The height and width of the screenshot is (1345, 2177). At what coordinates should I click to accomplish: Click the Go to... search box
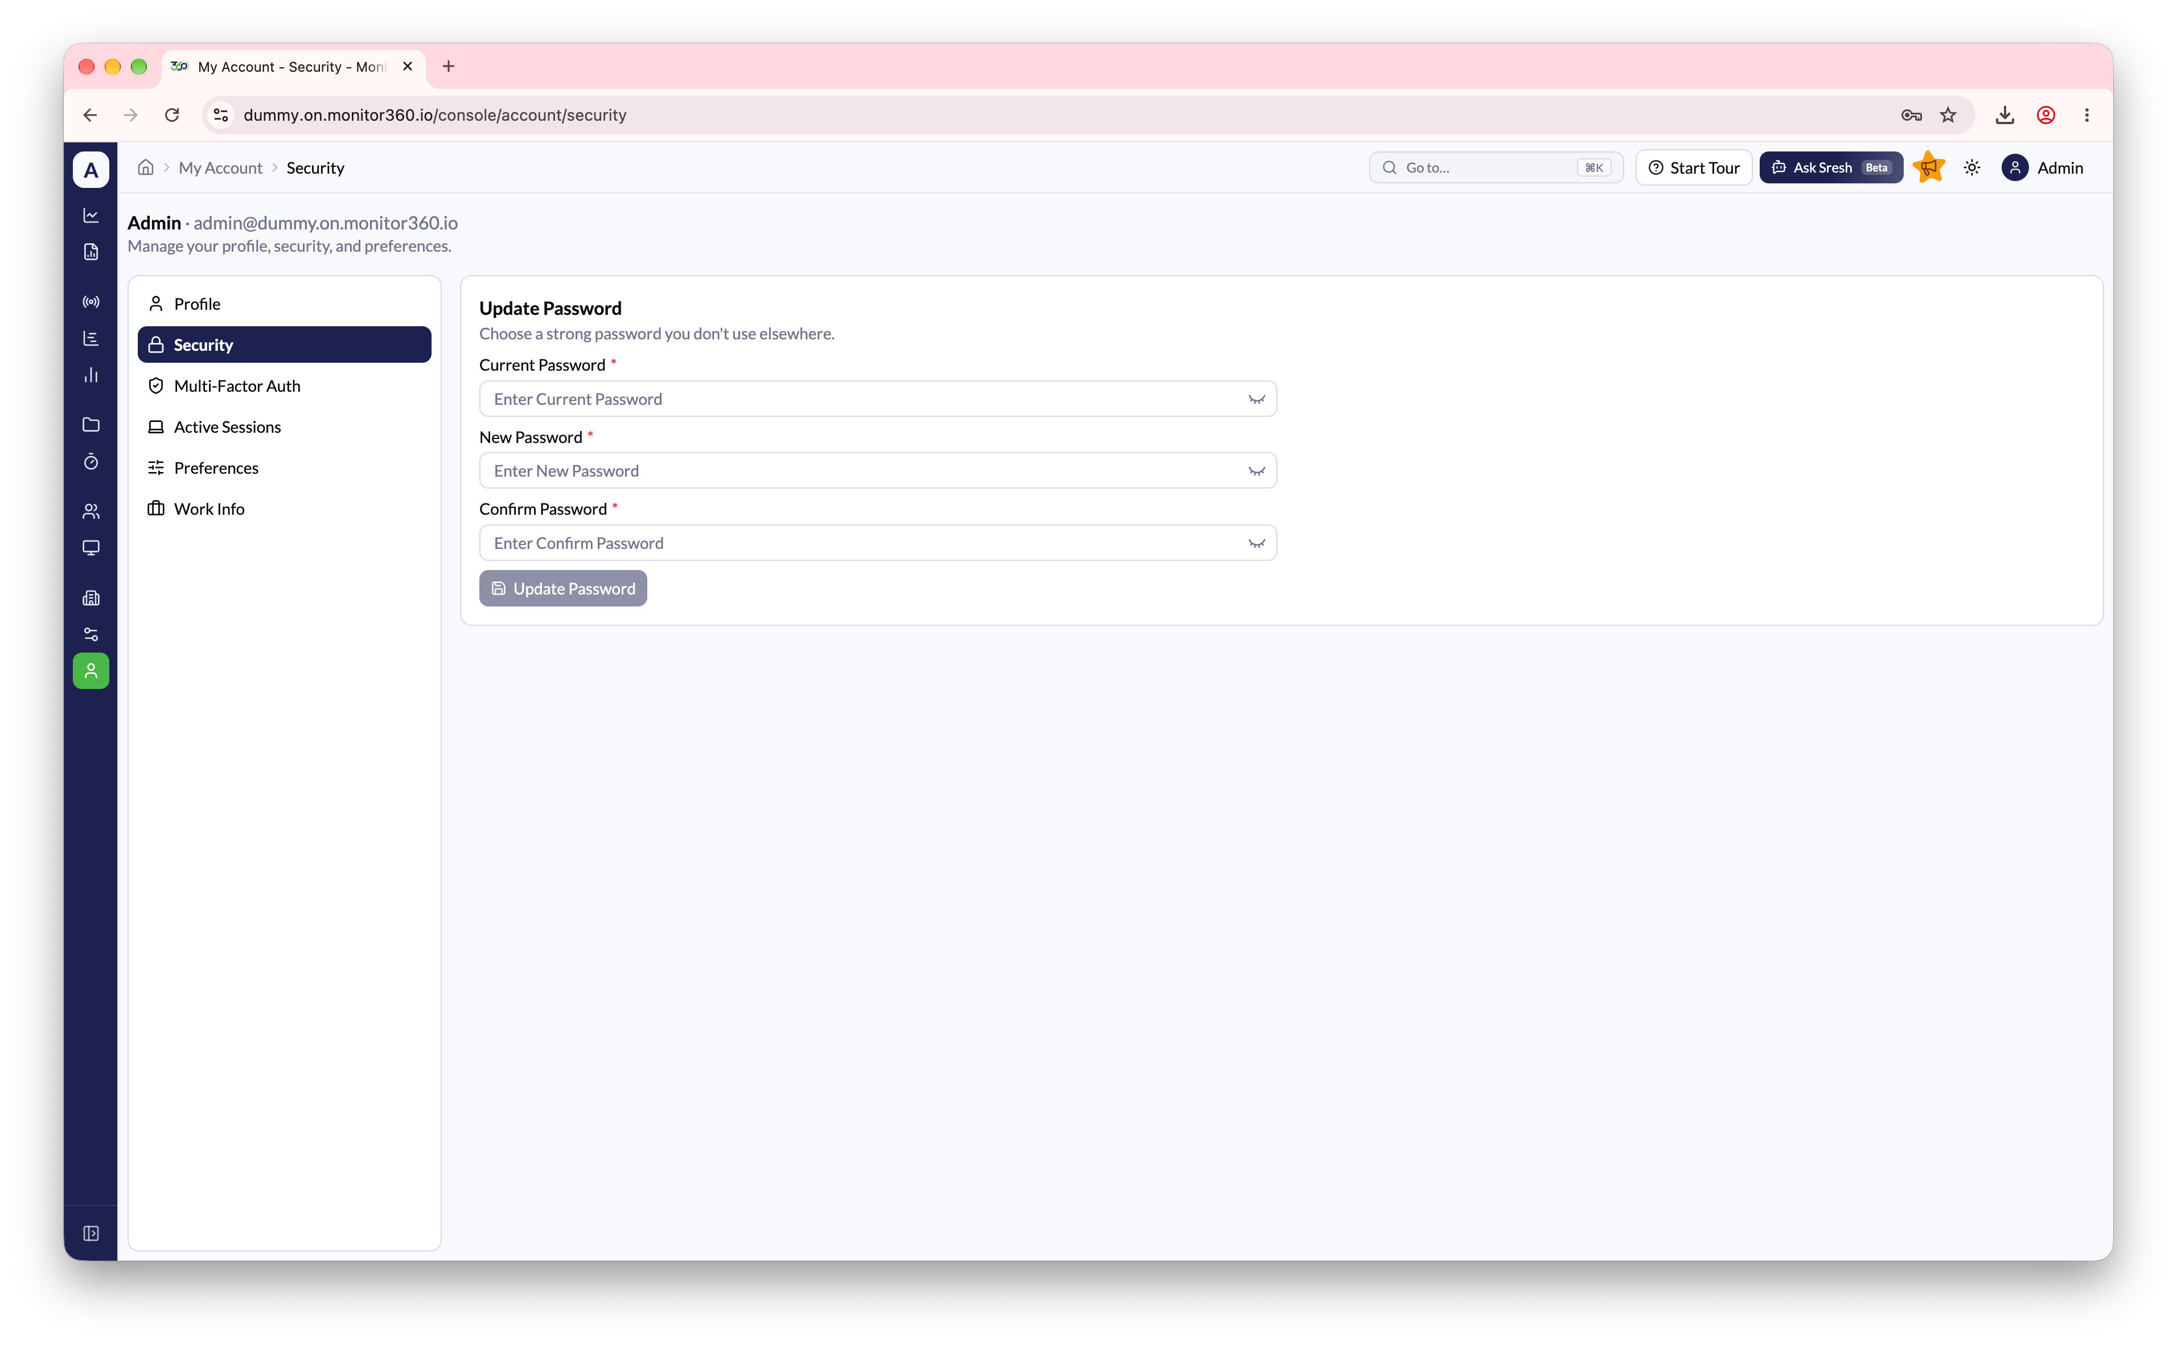[1496, 167]
